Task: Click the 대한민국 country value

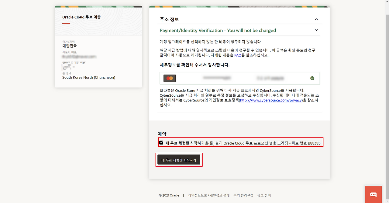Action: (70, 46)
